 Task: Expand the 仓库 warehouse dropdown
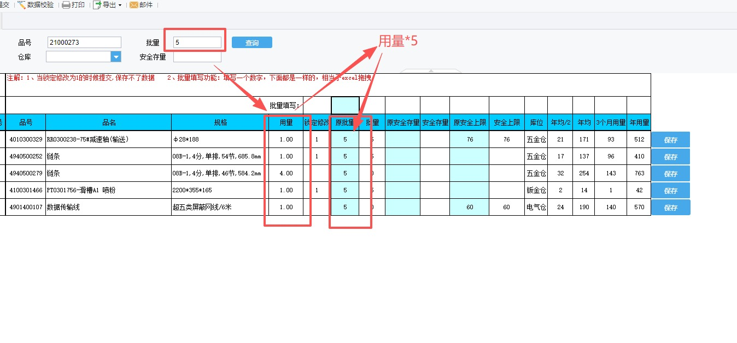pyautogui.click(x=116, y=57)
